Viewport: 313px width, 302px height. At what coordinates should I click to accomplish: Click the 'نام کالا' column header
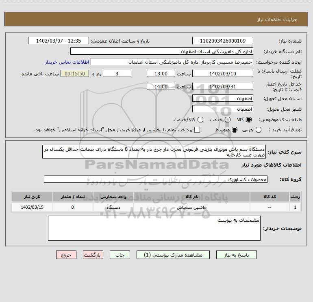pos(195,197)
